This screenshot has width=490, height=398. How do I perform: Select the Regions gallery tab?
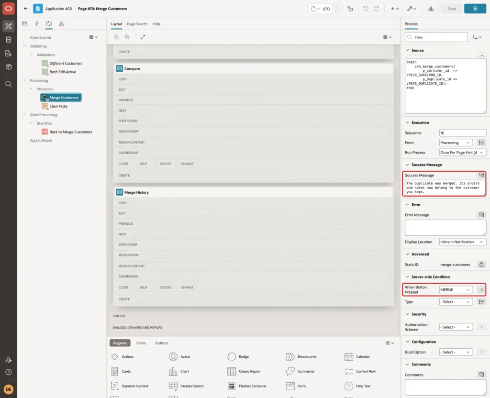coord(120,343)
